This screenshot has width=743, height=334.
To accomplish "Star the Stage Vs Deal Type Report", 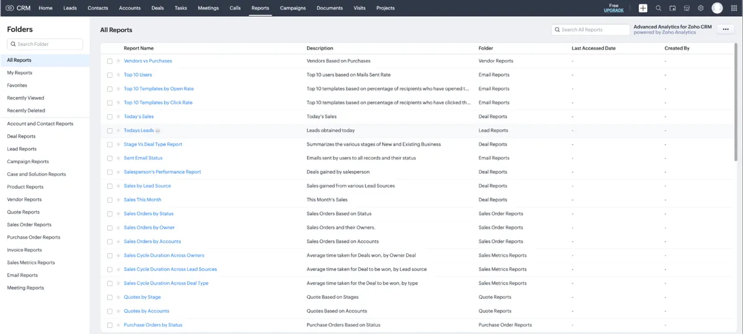I will 118,144.
